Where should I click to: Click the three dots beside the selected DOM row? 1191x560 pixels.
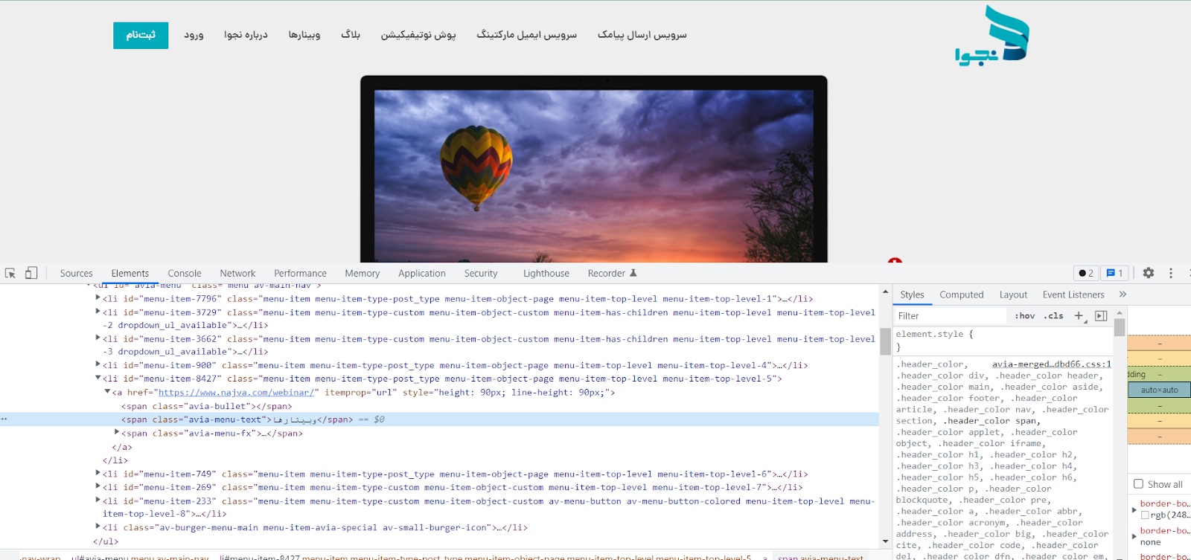coord(4,419)
